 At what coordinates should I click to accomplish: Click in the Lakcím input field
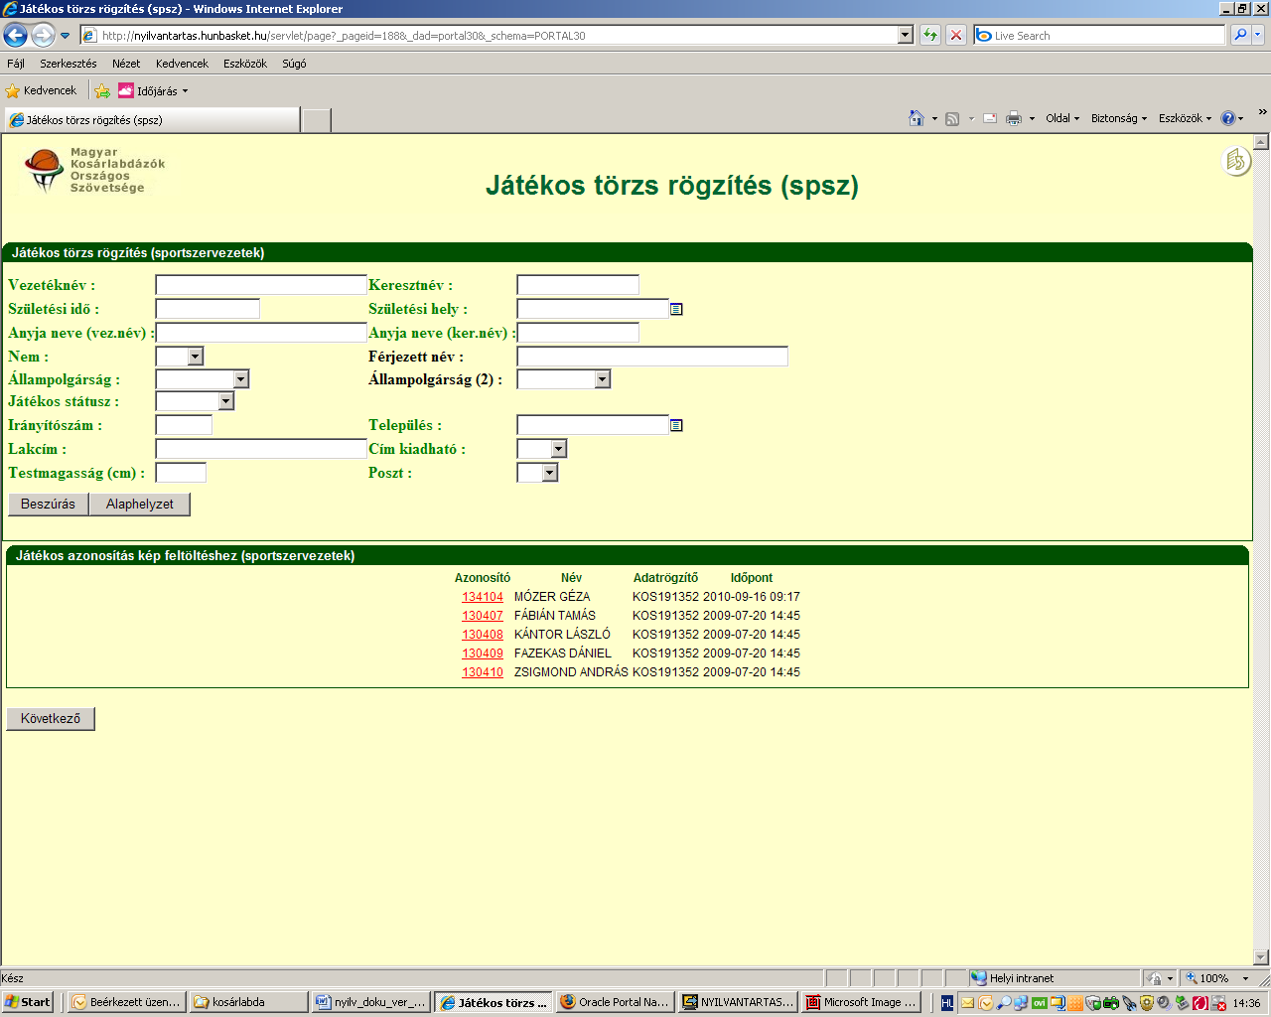pyautogui.click(x=261, y=449)
